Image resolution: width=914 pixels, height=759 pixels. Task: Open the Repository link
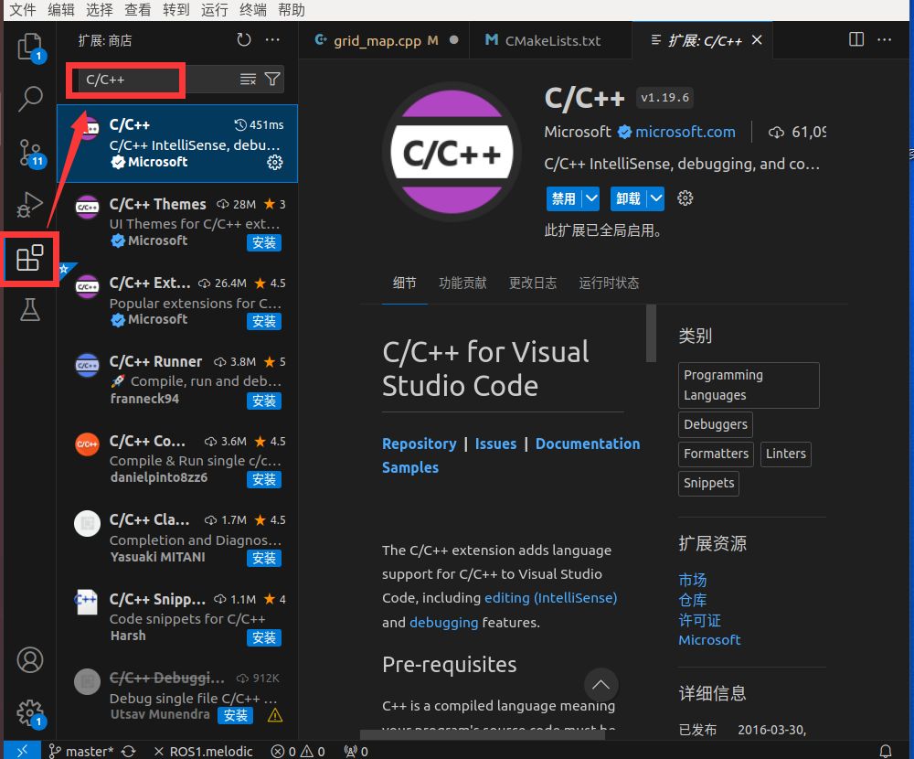pyautogui.click(x=420, y=444)
